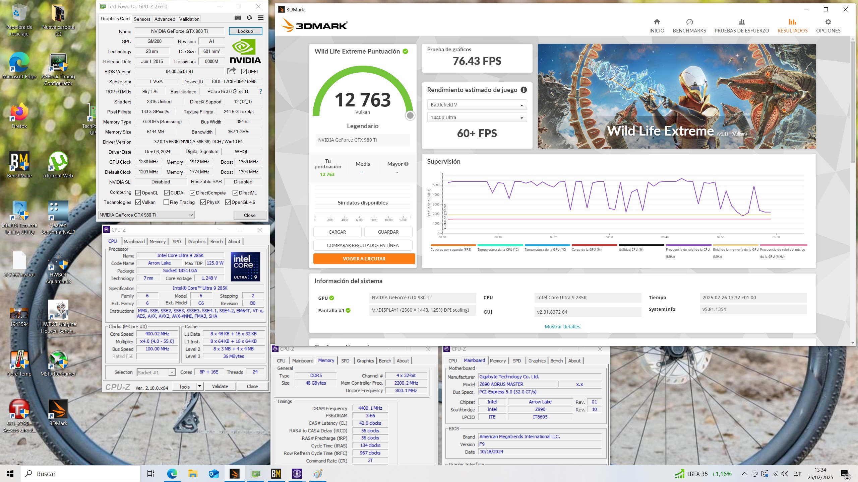The image size is (858, 482).
Task: Open Bench tab in CPU-Z Mainboard window
Action: [x=556, y=360]
